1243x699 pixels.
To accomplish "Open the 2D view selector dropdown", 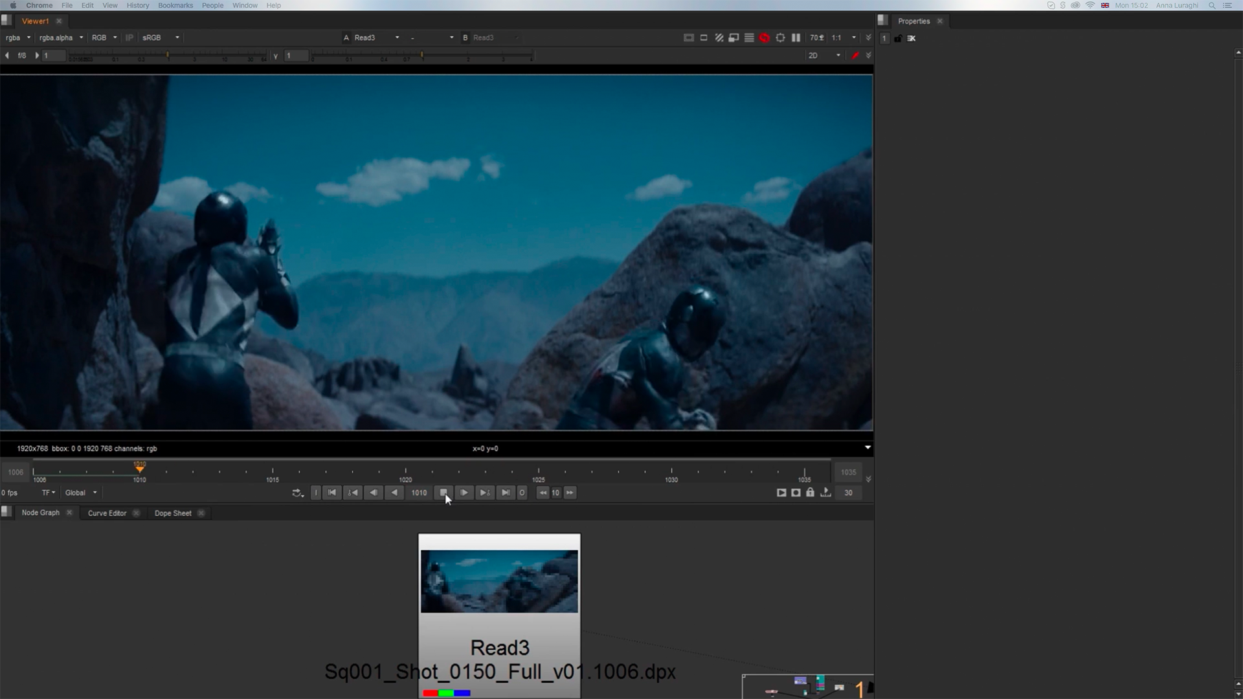I will (822, 56).
